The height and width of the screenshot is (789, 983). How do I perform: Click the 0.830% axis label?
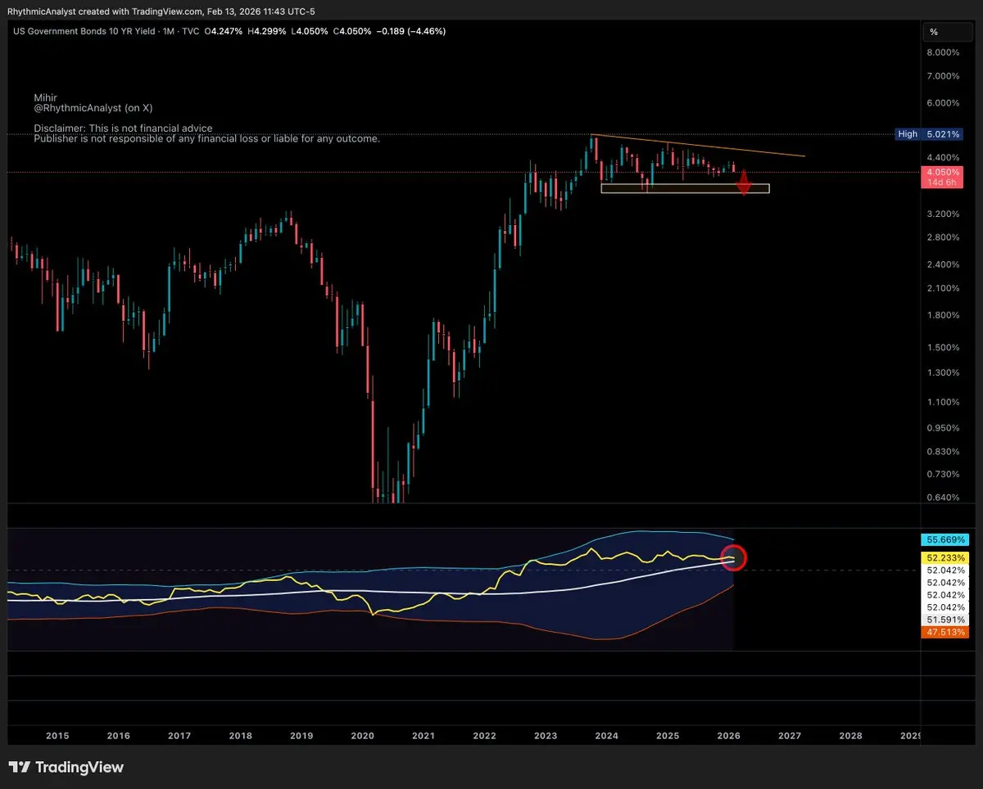click(943, 452)
